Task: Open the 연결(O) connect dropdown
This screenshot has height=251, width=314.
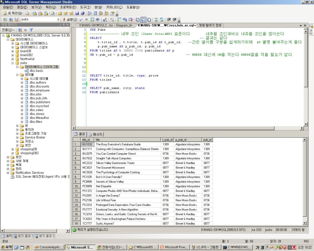Action: (x=8, y=30)
